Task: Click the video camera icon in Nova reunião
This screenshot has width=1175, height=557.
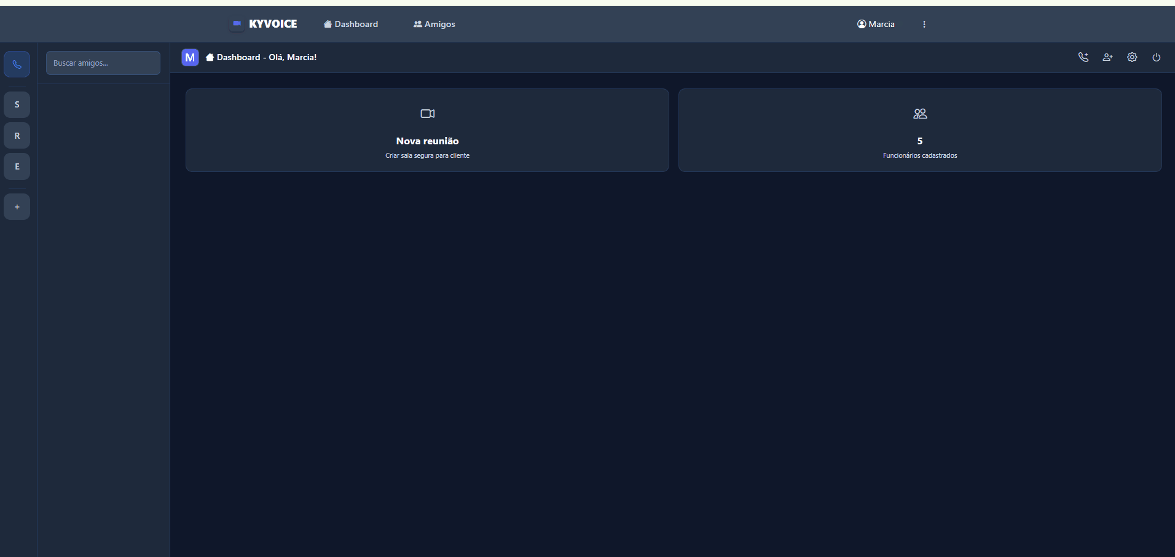Action: [427, 114]
